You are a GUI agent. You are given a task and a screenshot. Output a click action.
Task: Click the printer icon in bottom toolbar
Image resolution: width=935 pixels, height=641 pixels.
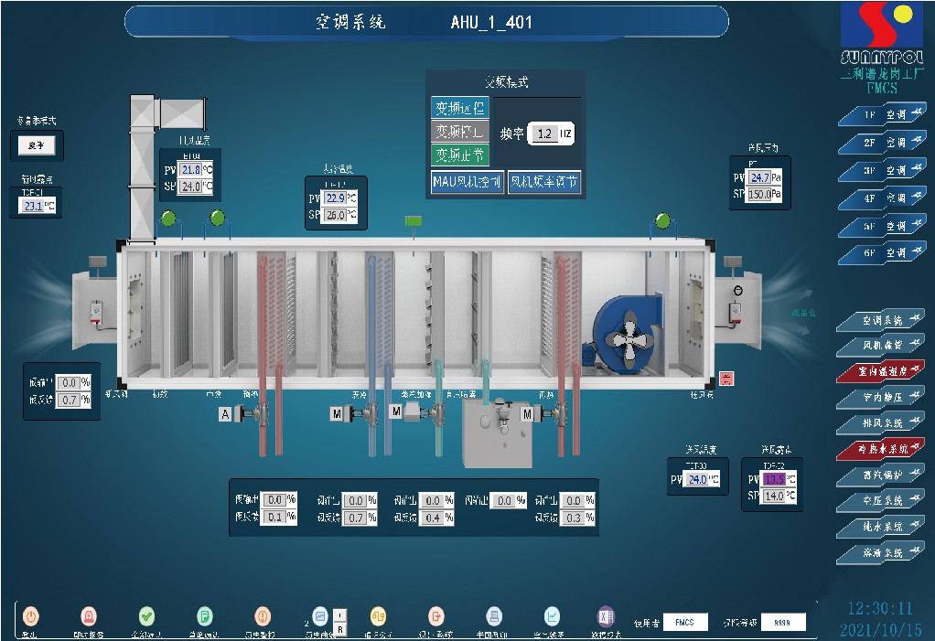(x=493, y=616)
